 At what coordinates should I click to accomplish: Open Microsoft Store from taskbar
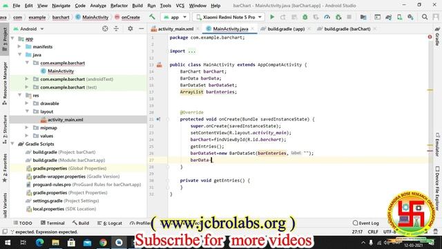point(71,243)
